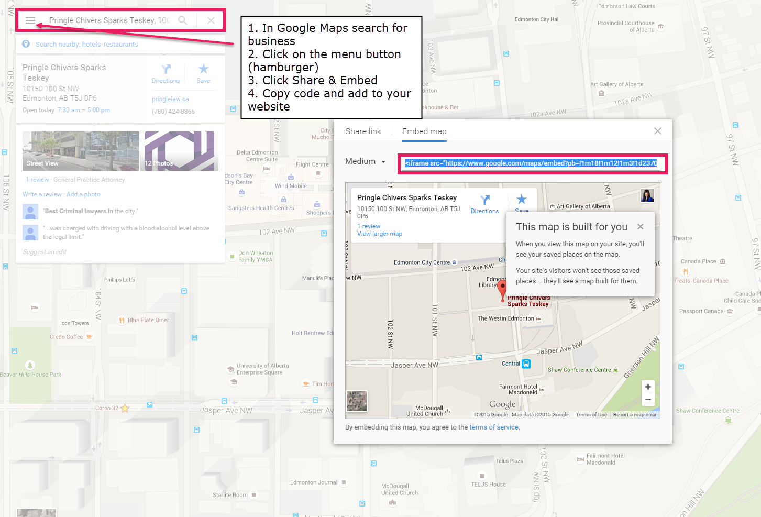Open View larger map link
This screenshot has height=517, width=761.
[x=380, y=234]
